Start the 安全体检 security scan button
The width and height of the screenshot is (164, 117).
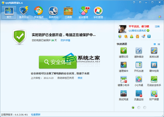coord(58,62)
